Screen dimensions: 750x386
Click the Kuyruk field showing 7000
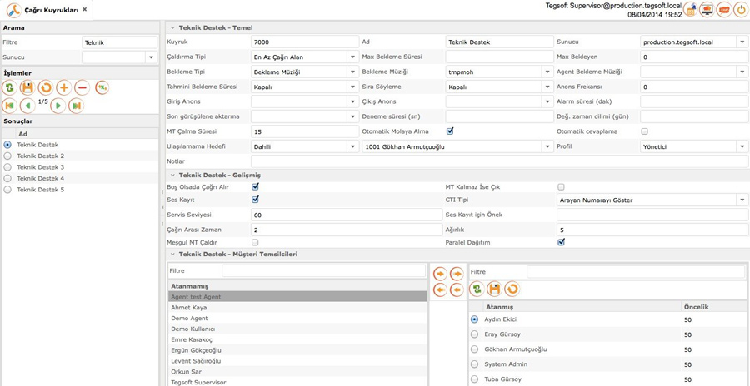305,42
